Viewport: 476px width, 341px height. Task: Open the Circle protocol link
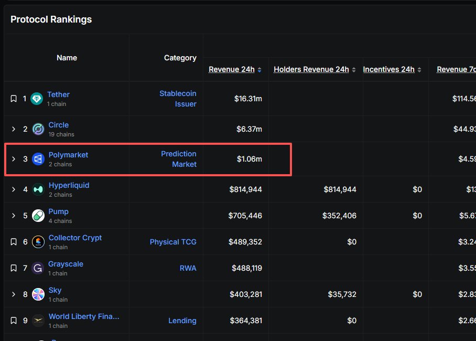(59, 125)
